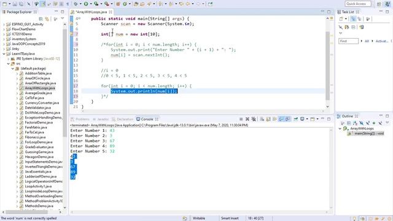Toggle Show Console When Standard Out Changes
The height and width of the screenshot is (221, 393).
pyautogui.click(x=281, y=119)
